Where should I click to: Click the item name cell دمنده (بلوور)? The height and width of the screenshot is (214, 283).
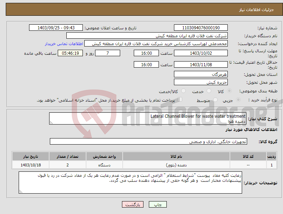pyautogui.click(x=176, y=165)
